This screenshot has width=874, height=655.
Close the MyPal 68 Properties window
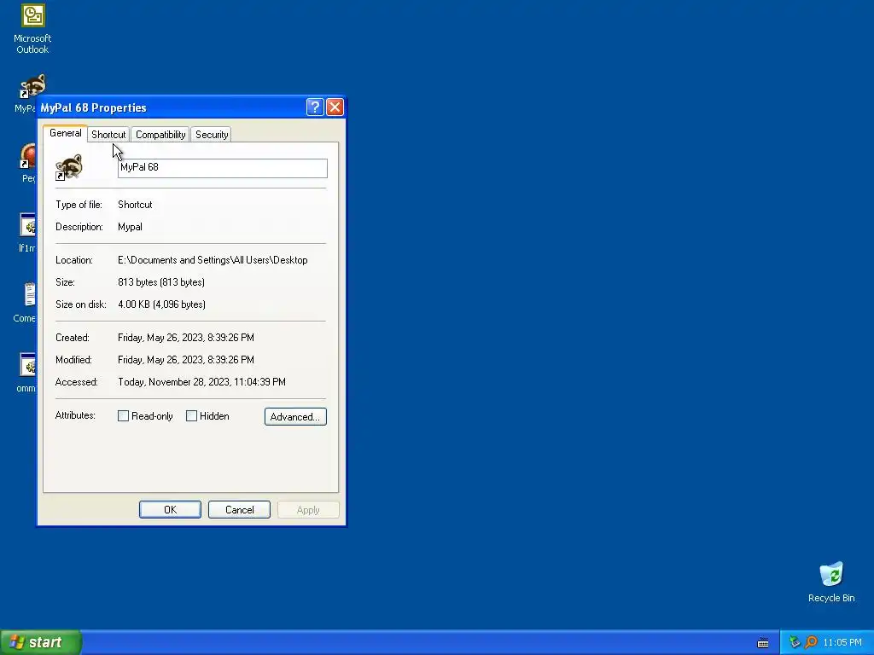click(x=335, y=107)
